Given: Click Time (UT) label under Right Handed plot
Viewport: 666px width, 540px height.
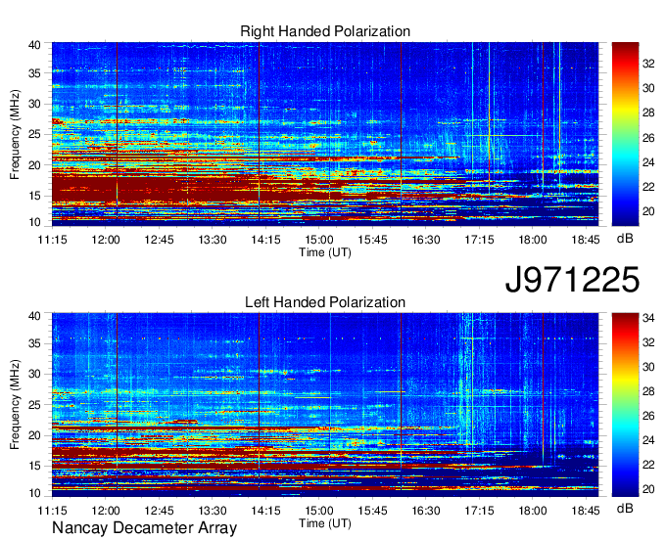Looking at the screenshot, I should click(325, 252).
